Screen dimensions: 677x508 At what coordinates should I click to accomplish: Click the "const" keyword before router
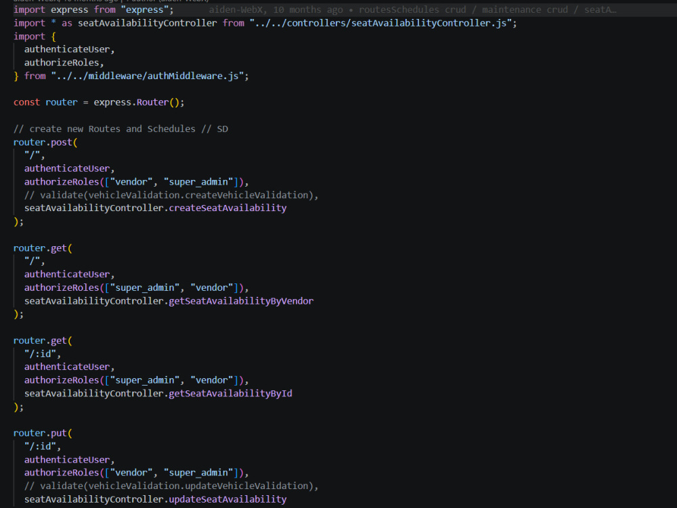coord(26,102)
